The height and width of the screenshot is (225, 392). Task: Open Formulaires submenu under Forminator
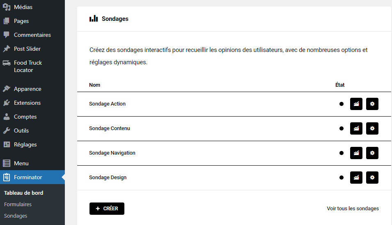(x=18, y=204)
